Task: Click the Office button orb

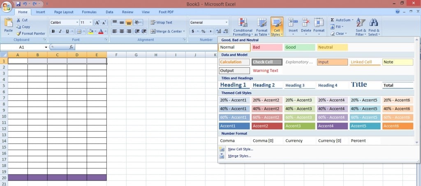Action: coord(6,7)
